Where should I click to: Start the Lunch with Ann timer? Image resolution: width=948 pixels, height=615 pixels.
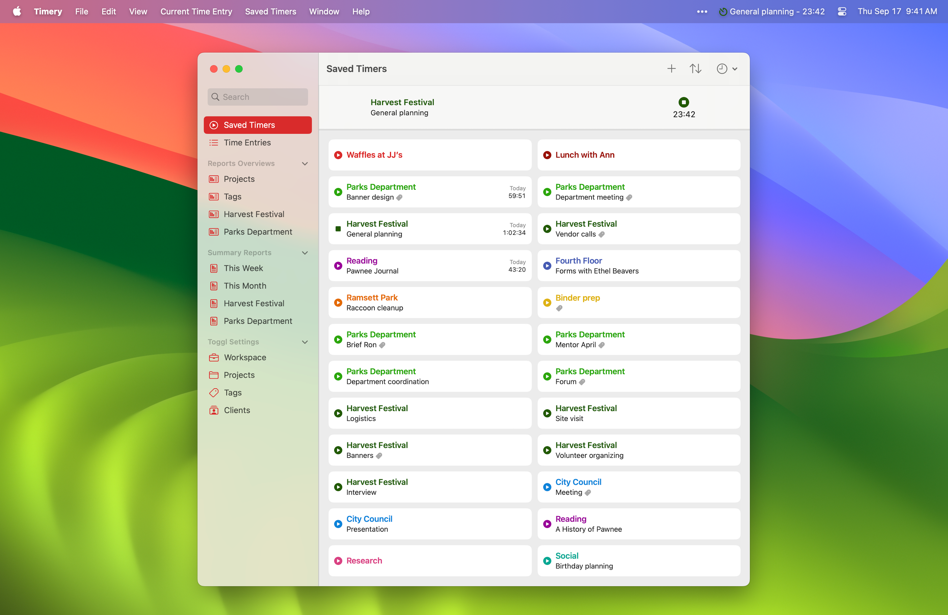point(547,155)
